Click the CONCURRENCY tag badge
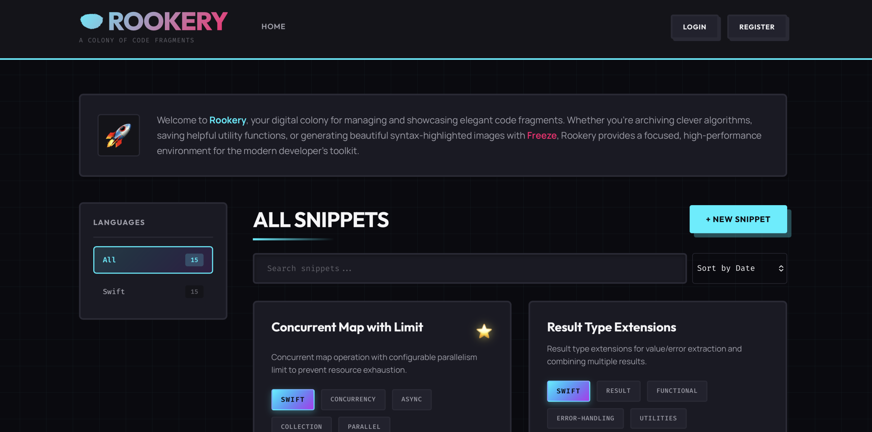 pos(353,399)
